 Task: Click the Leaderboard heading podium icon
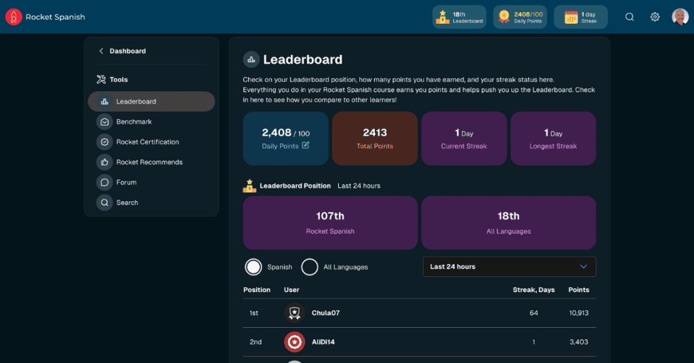[251, 60]
